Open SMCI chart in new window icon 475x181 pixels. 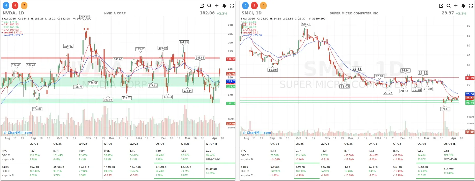tap(441, 6)
